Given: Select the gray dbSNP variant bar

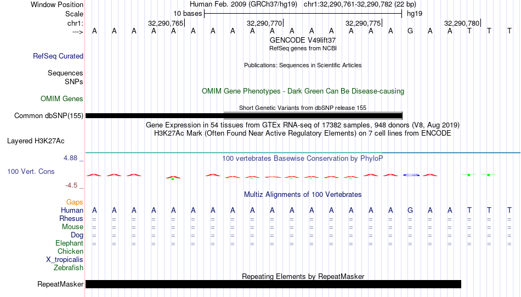Looking at the screenshot, I should tap(313, 115).
